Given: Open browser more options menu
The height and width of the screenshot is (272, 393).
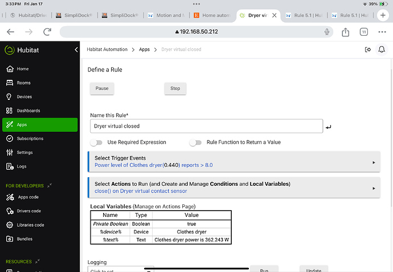Looking at the screenshot, I should tap(382, 32).
